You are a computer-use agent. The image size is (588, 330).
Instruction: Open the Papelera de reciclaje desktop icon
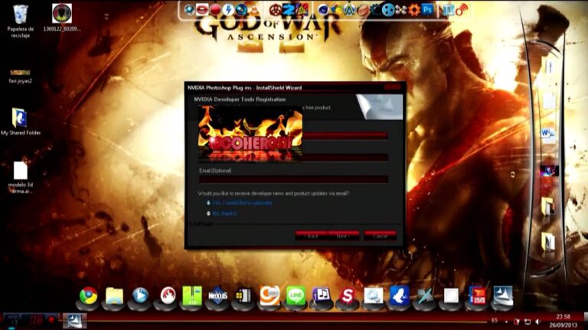point(20,21)
